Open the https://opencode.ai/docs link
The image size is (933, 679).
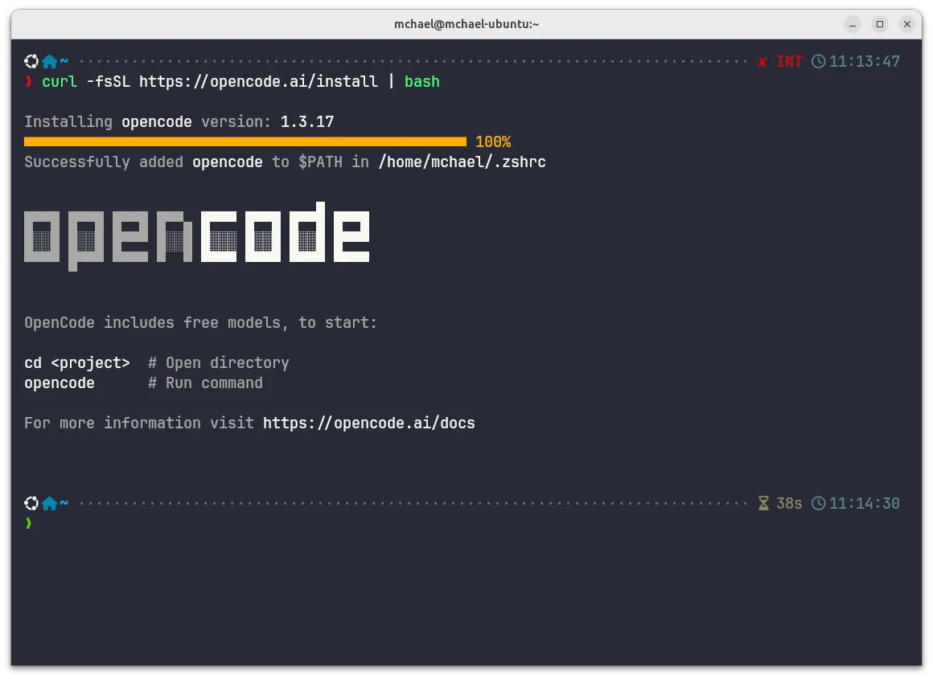click(x=368, y=423)
